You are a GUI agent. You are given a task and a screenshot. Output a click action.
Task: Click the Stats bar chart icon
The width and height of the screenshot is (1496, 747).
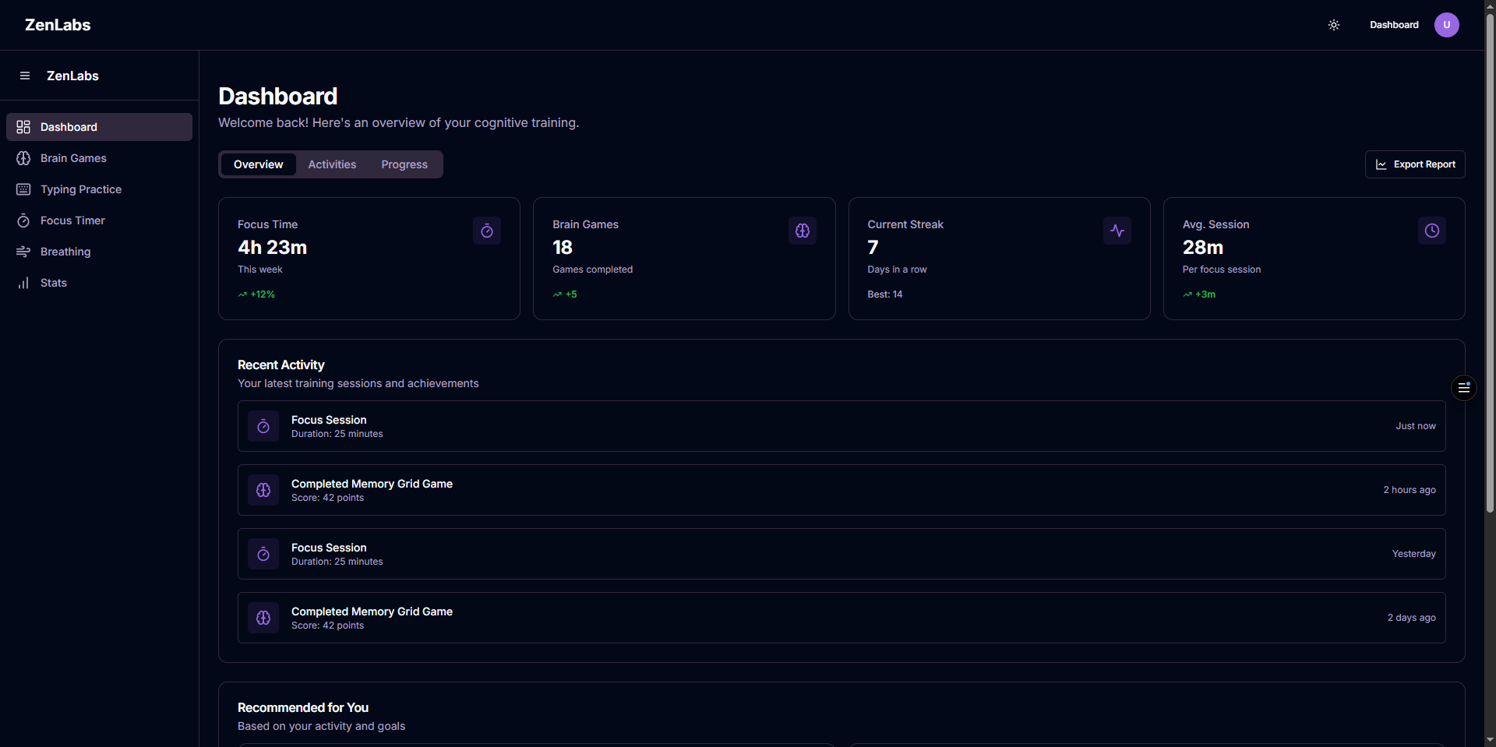(x=23, y=283)
